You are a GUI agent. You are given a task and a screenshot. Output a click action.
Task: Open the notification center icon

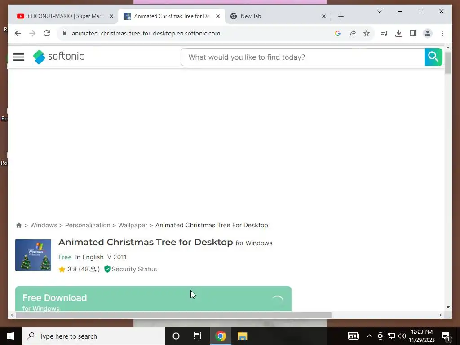tap(446, 336)
